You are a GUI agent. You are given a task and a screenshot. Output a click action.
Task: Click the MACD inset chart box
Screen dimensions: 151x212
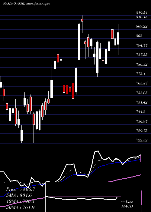point(83,197)
